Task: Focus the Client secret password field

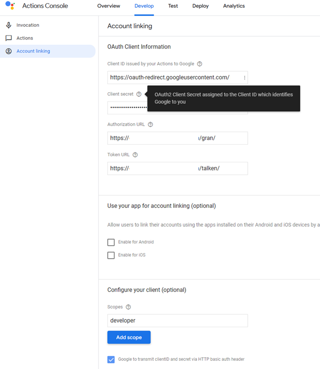Action: pos(177,108)
